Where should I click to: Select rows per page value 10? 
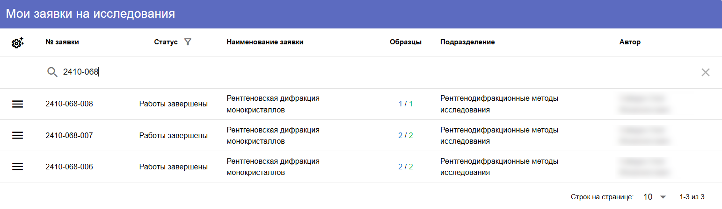click(x=648, y=197)
